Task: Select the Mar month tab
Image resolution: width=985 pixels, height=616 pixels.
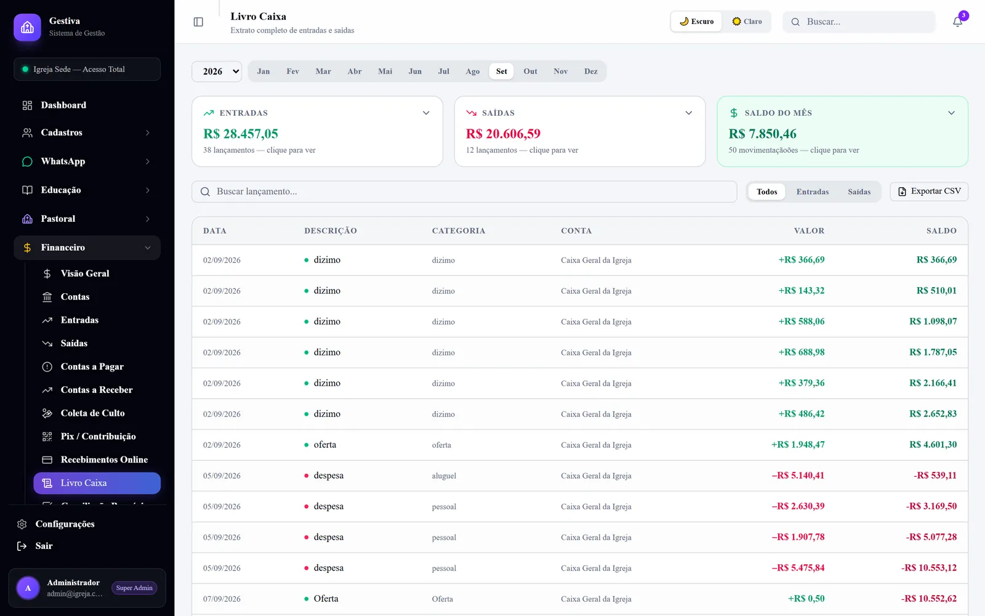Action: (x=323, y=71)
